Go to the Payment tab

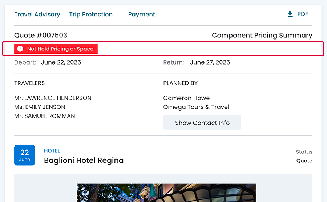tap(142, 15)
